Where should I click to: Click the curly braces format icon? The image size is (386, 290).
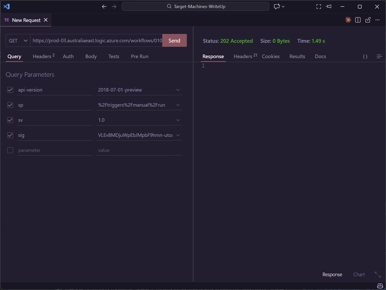click(365, 57)
